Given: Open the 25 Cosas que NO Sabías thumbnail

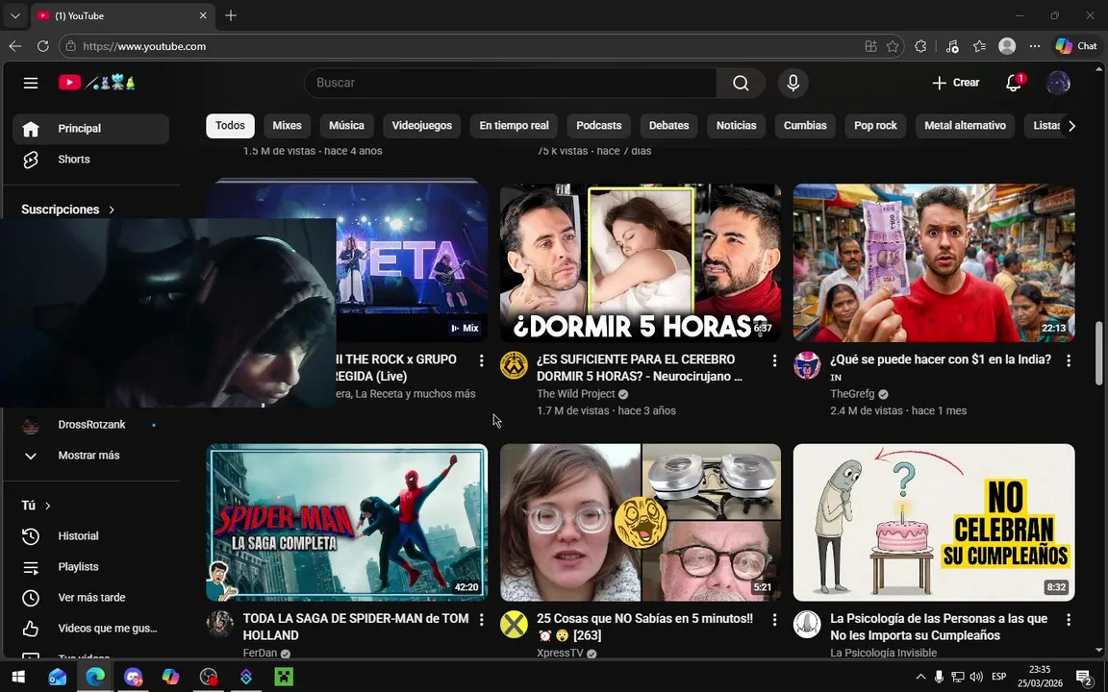Looking at the screenshot, I should pyautogui.click(x=641, y=523).
